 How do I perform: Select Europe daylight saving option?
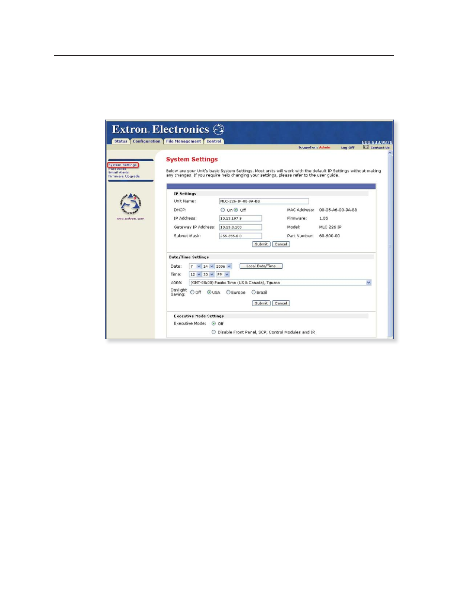228,292
